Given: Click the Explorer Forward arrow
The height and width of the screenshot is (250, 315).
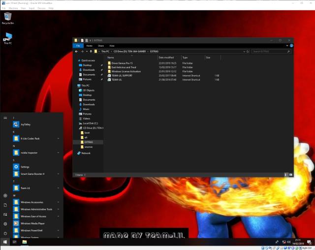Looking at the screenshot, I should [82, 52].
